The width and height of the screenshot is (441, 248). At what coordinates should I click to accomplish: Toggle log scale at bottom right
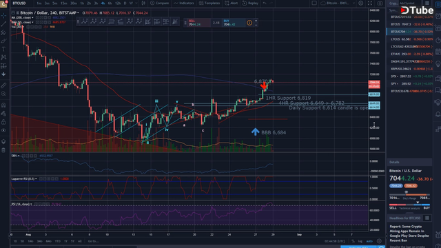pos(360,241)
